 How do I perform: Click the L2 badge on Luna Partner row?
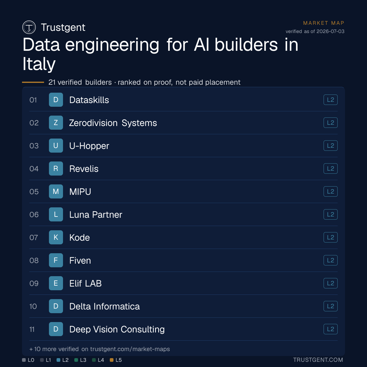point(331,214)
